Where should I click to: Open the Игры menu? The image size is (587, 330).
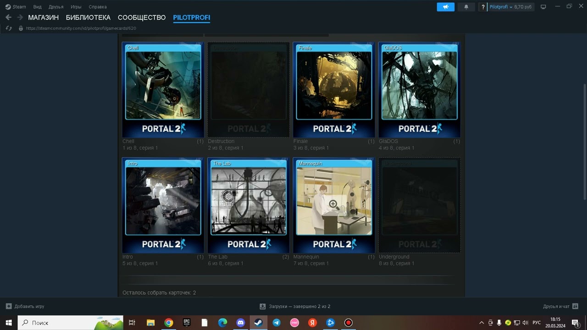76,7
